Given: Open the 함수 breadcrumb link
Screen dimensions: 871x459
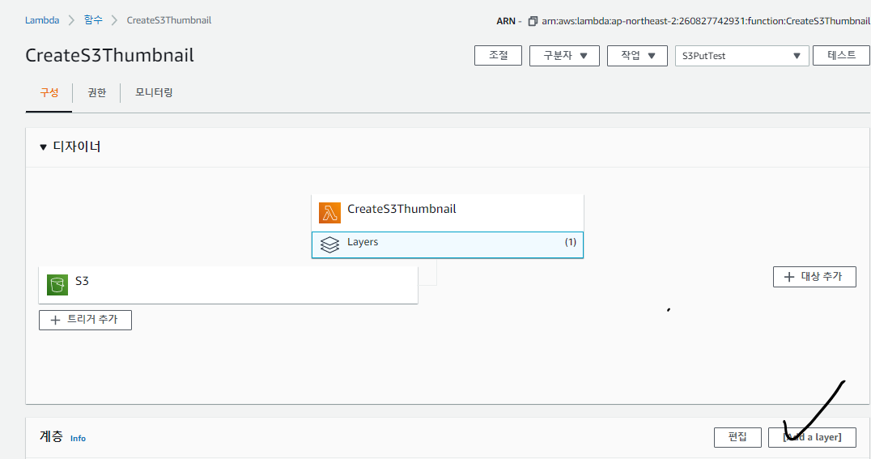Looking at the screenshot, I should click(93, 20).
